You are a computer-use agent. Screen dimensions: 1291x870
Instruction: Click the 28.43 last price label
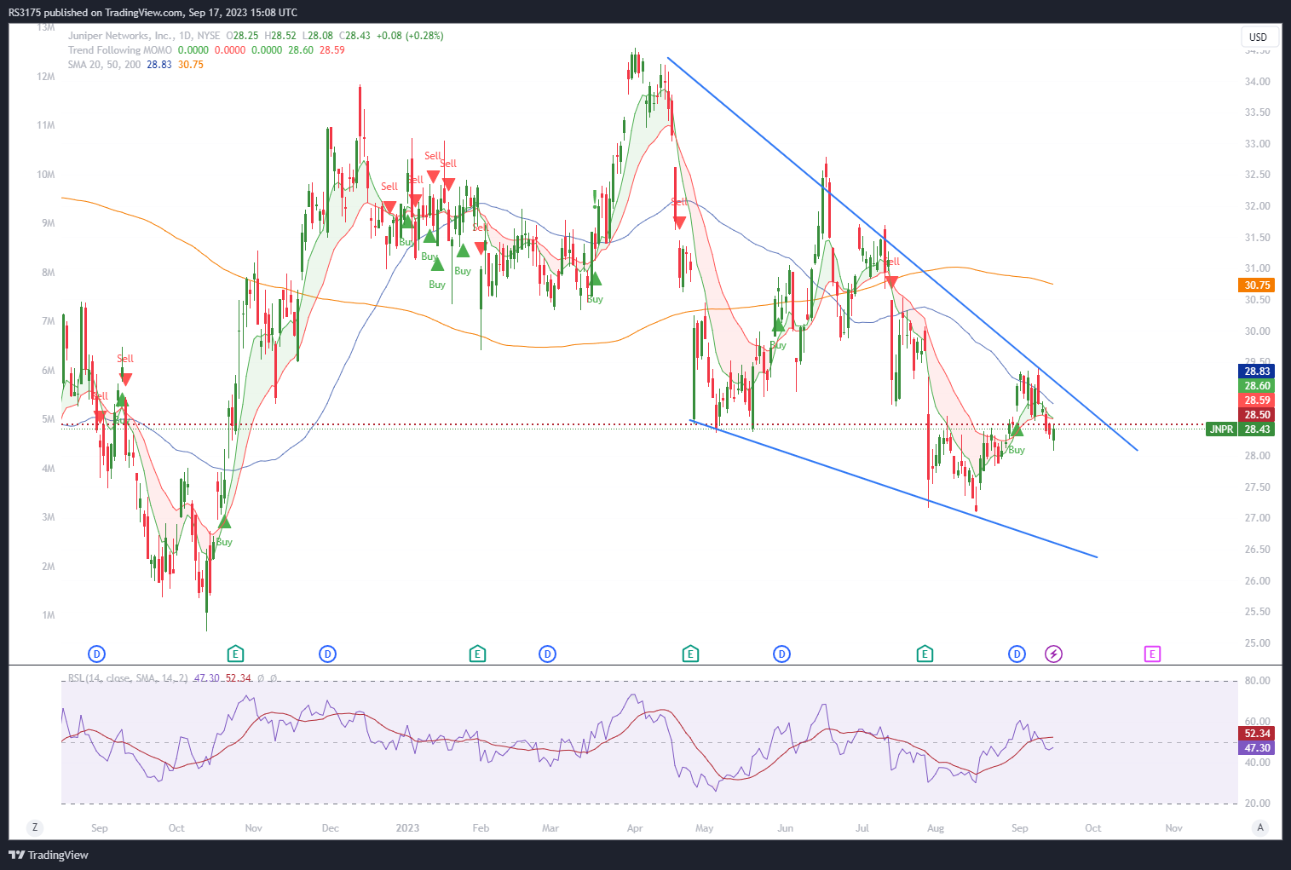[x=1257, y=429]
